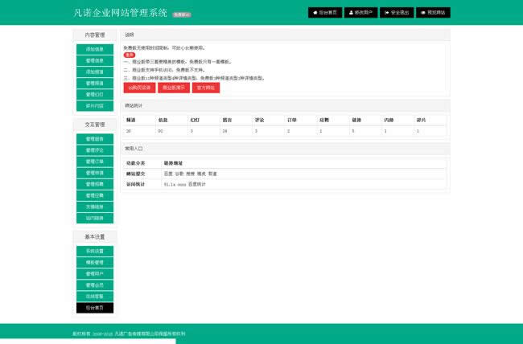Click the red 官方网站 button
This screenshot has height=344, width=523.
point(206,88)
